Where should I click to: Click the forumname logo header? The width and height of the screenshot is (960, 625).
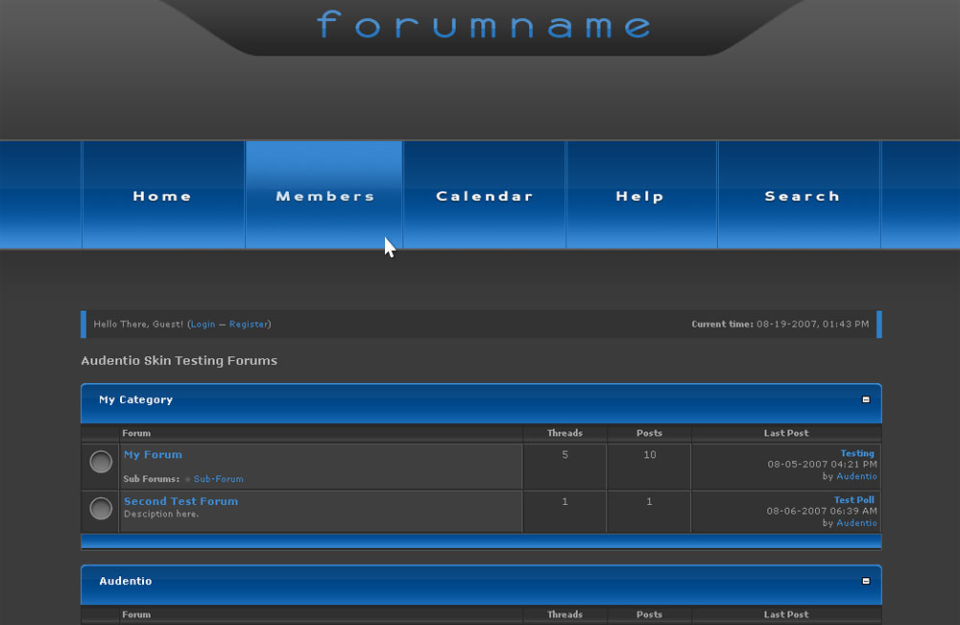pyautogui.click(x=484, y=25)
